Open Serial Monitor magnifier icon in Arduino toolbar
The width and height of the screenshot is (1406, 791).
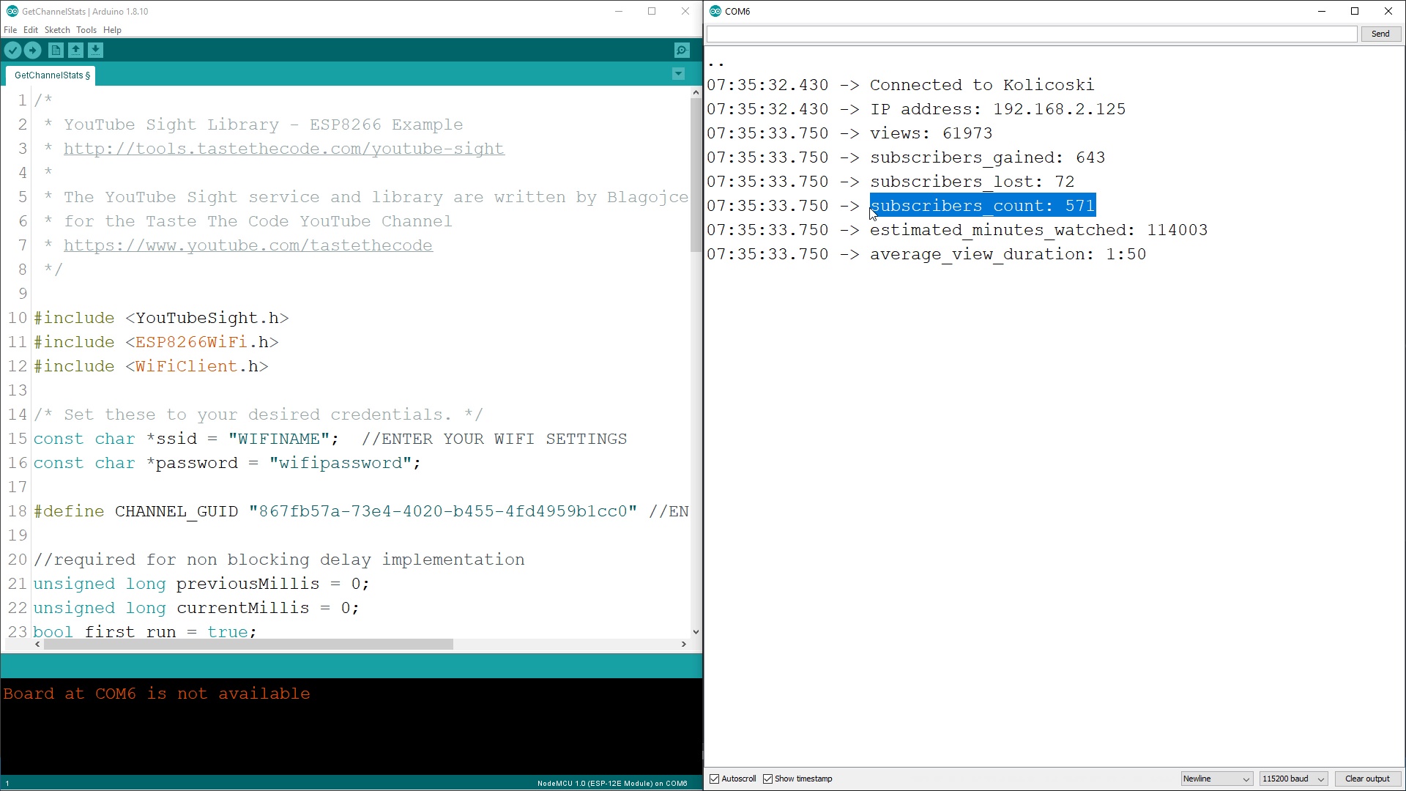point(682,50)
